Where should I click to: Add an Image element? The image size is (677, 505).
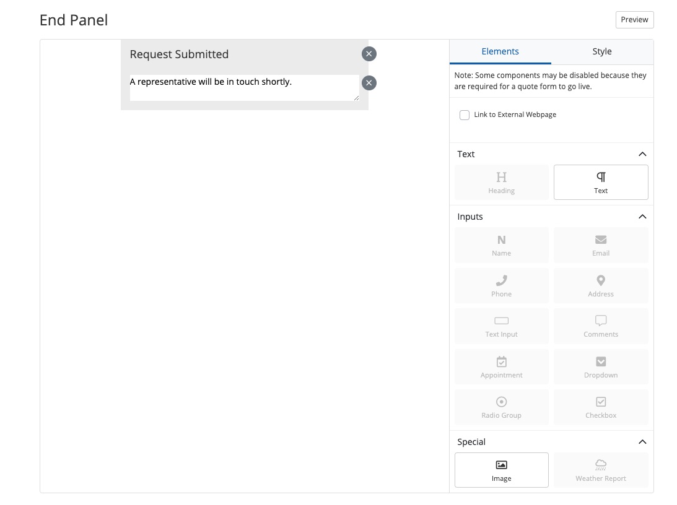point(501,470)
